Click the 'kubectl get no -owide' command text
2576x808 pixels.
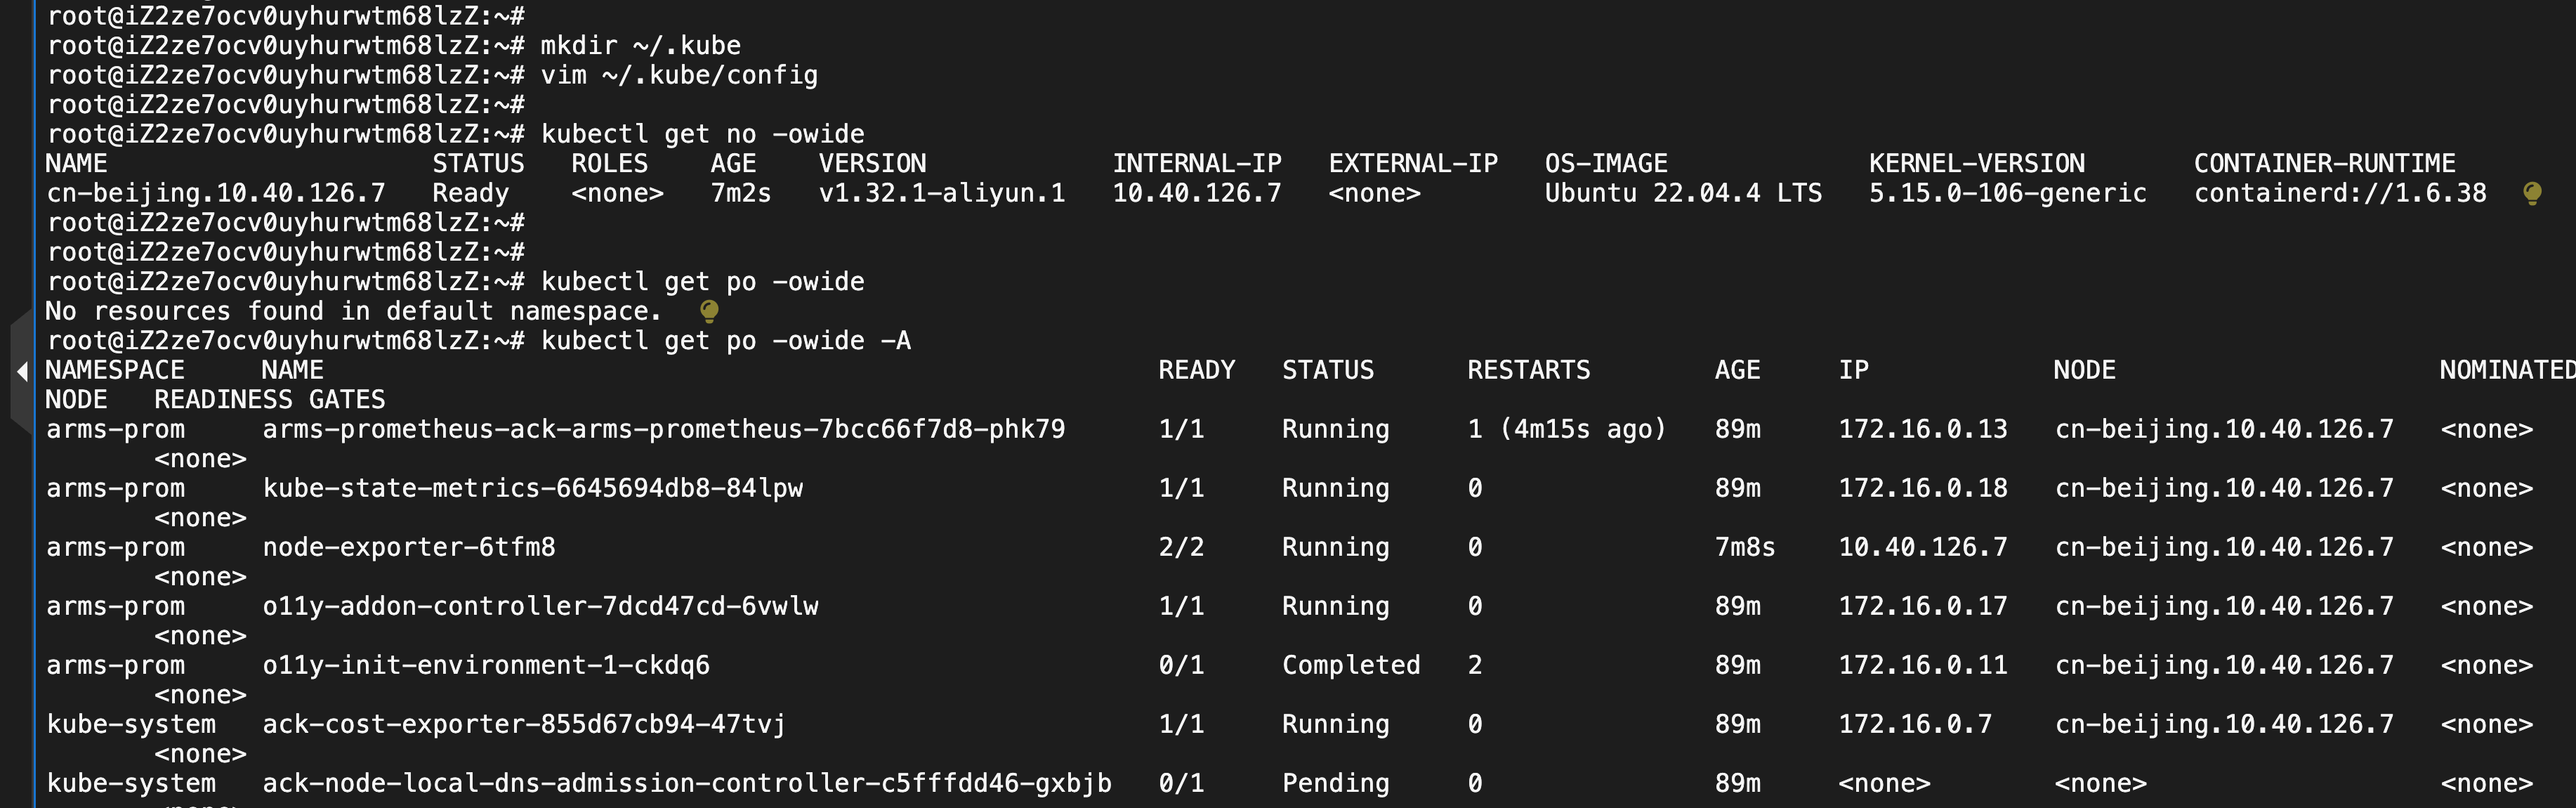(x=702, y=134)
